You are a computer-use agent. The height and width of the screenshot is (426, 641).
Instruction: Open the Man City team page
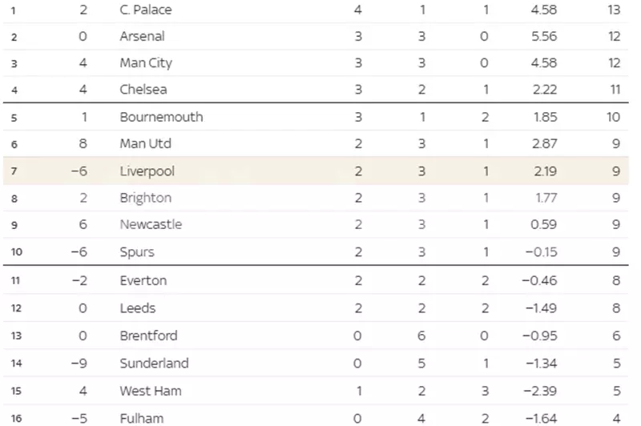tap(145, 62)
